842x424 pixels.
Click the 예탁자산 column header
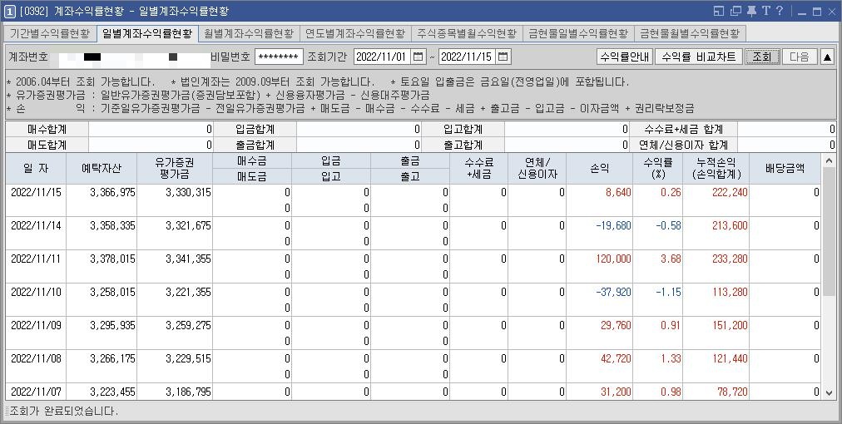point(102,168)
